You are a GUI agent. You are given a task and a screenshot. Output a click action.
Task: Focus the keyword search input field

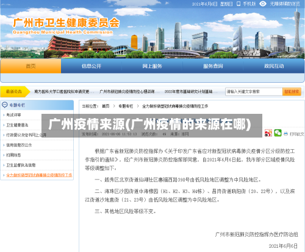254,92
